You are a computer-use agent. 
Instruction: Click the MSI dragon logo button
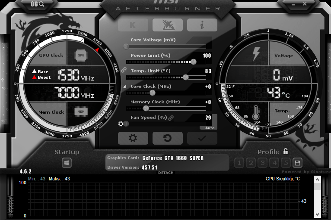[x=168, y=25]
